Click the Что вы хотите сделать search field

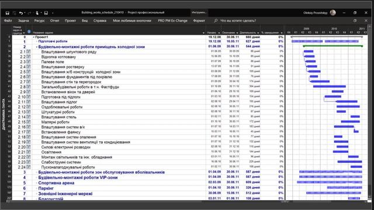[238, 21]
